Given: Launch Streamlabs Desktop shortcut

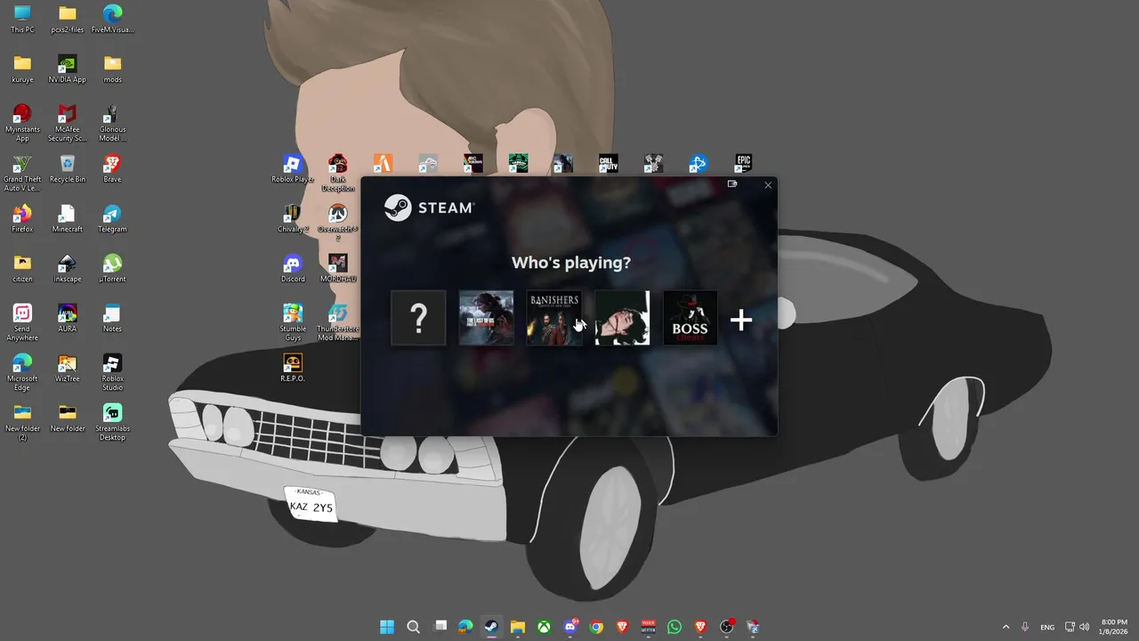Looking at the screenshot, I should [x=112, y=422].
